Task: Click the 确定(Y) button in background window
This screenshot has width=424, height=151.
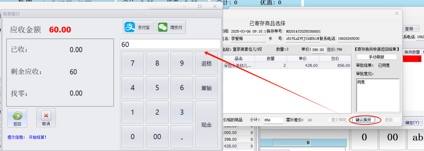Action: tap(413, 122)
